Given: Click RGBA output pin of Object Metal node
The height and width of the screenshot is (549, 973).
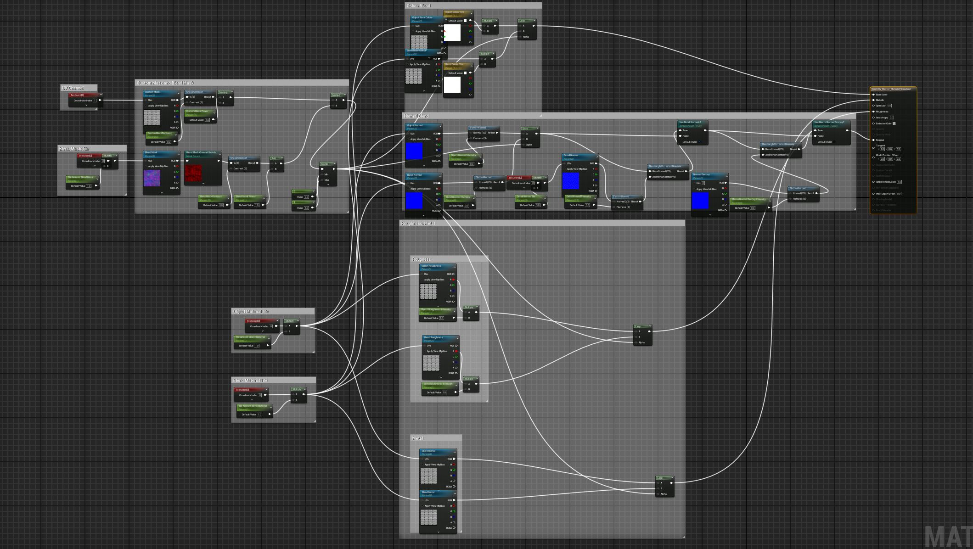Looking at the screenshot, I should pyautogui.click(x=454, y=487).
